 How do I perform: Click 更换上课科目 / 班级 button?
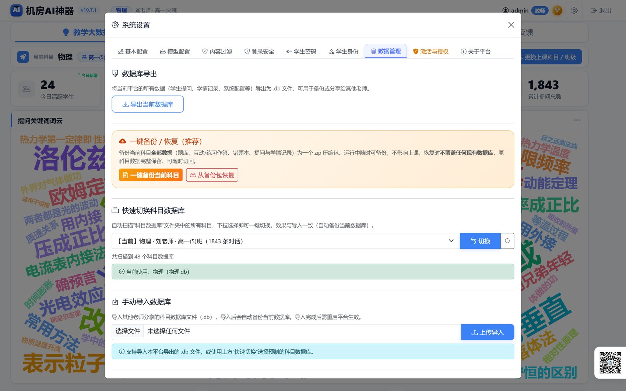tap(549, 57)
